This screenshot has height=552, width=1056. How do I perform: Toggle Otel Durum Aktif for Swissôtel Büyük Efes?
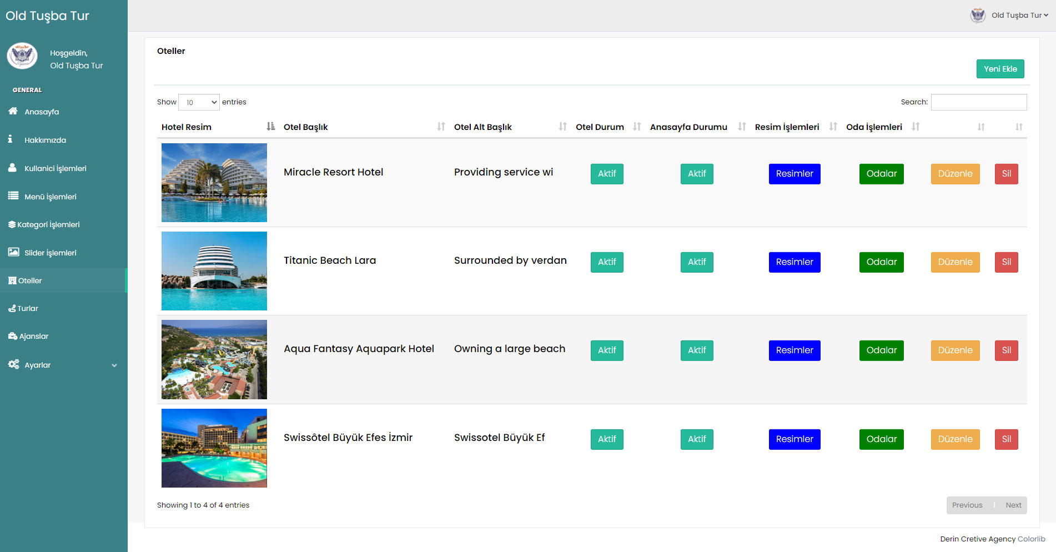607,439
